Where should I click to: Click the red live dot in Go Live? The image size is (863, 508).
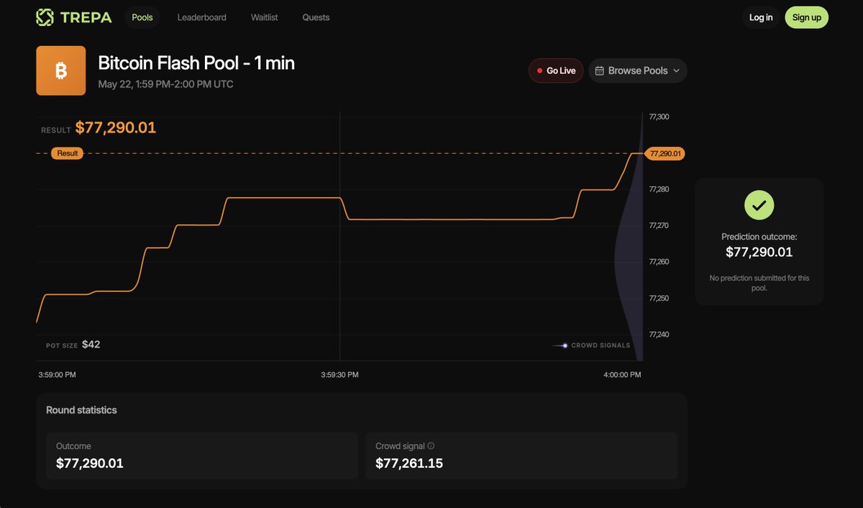click(x=539, y=71)
